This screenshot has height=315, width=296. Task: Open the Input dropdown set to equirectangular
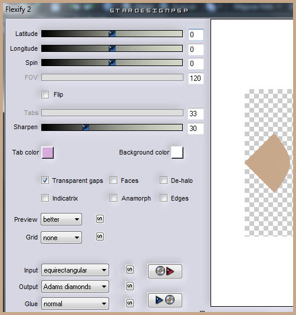click(x=75, y=270)
